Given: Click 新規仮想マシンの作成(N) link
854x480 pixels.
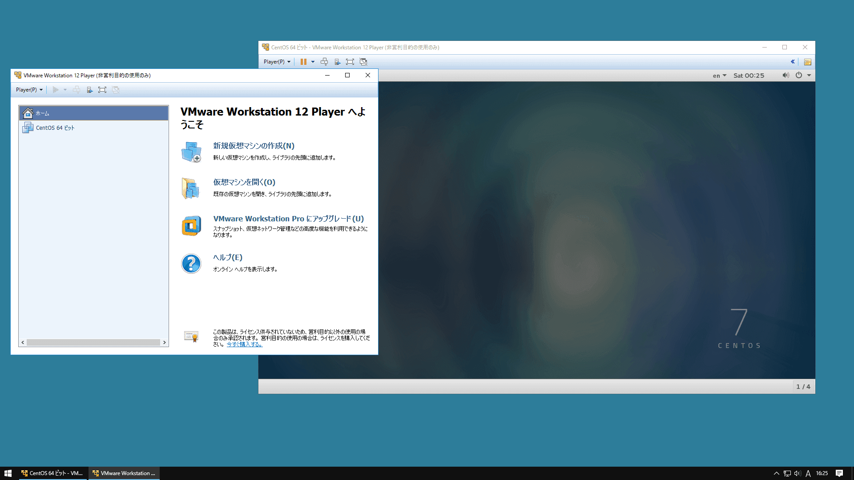Looking at the screenshot, I should pos(254,146).
